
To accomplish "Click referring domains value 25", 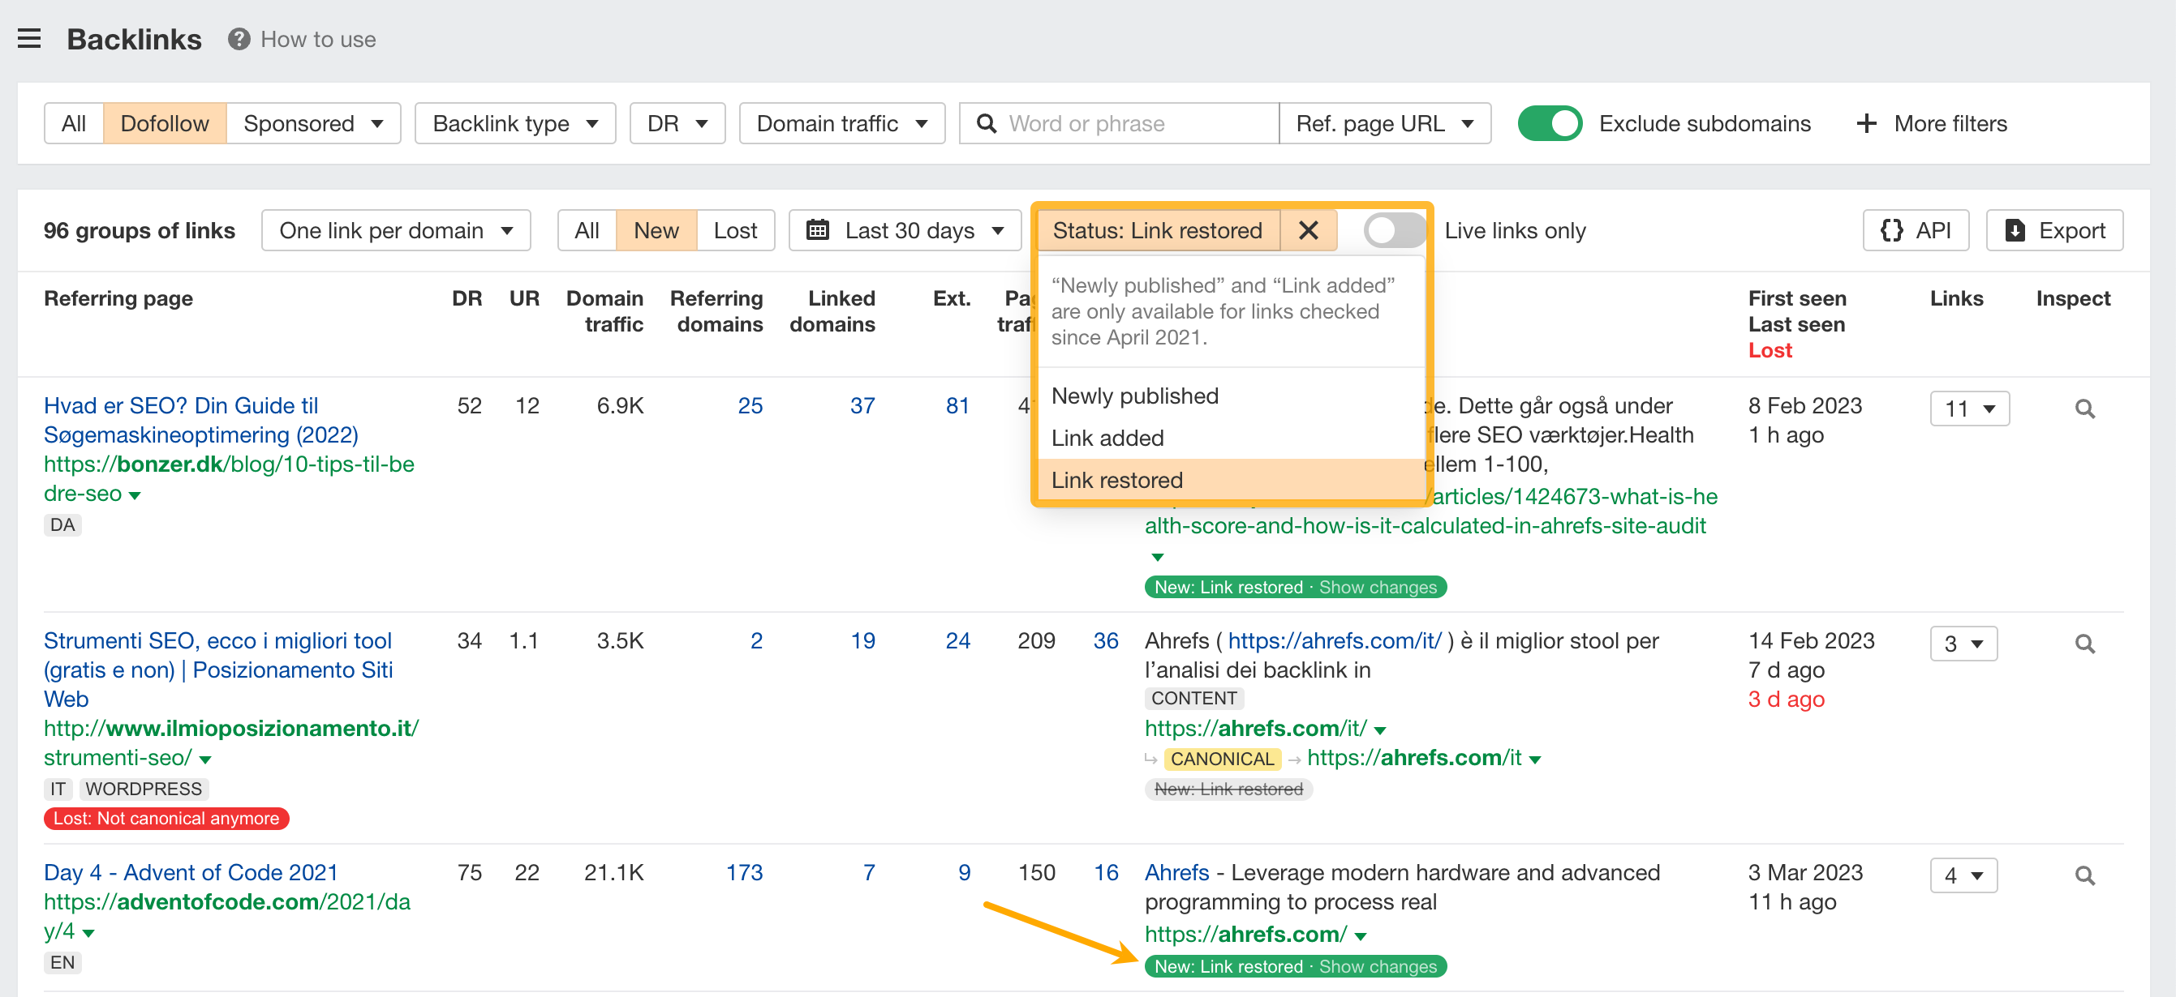I will 750,406.
